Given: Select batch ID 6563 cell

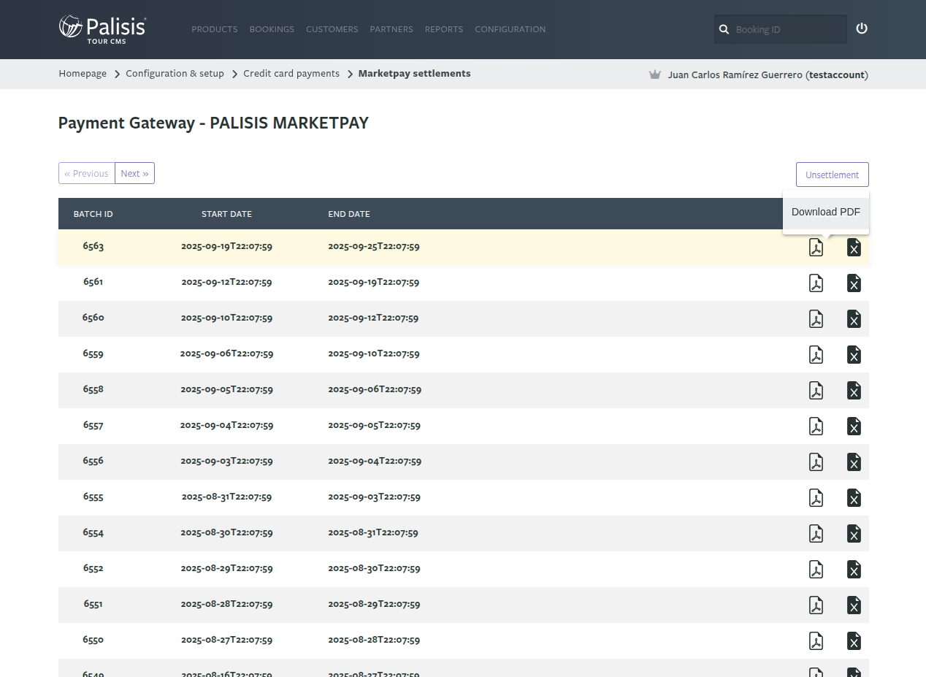Looking at the screenshot, I should click(x=93, y=247).
